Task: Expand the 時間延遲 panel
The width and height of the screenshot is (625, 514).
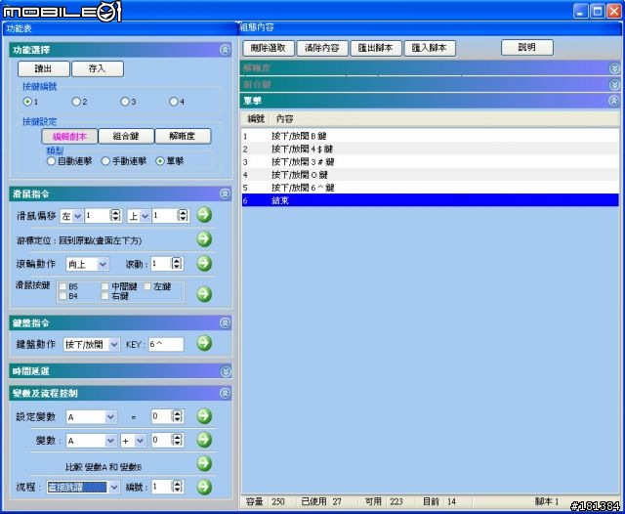Action: pos(226,371)
